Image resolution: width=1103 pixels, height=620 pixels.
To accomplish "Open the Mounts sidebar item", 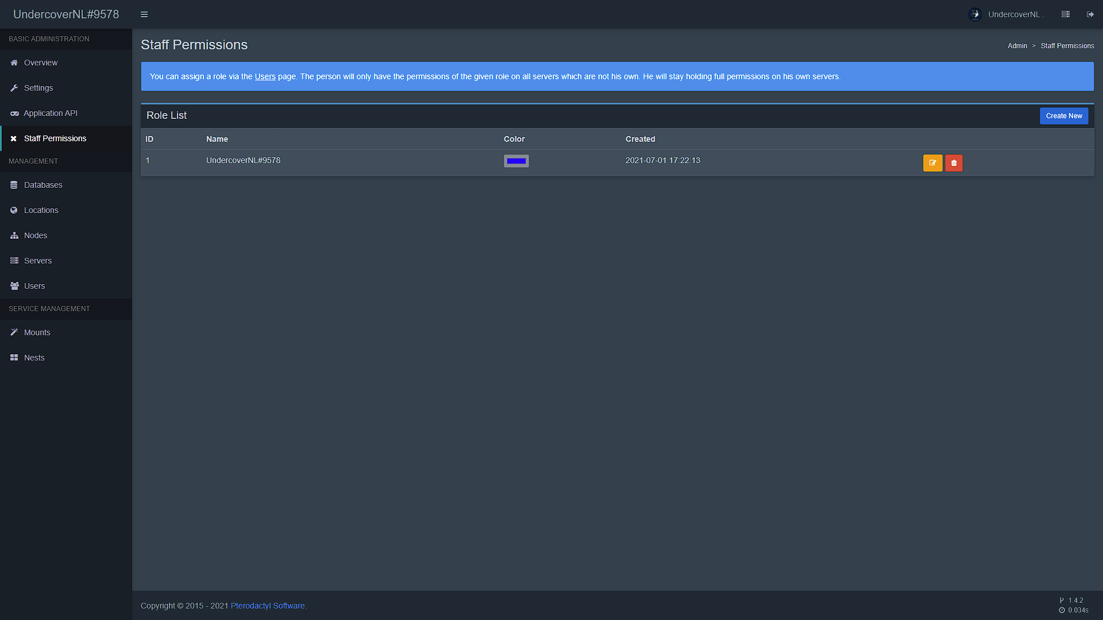I will [37, 332].
